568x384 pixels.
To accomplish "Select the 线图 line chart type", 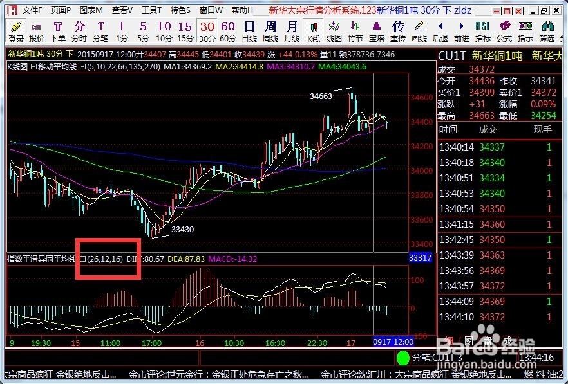I will pyautogui.click(x=334, y=32).
